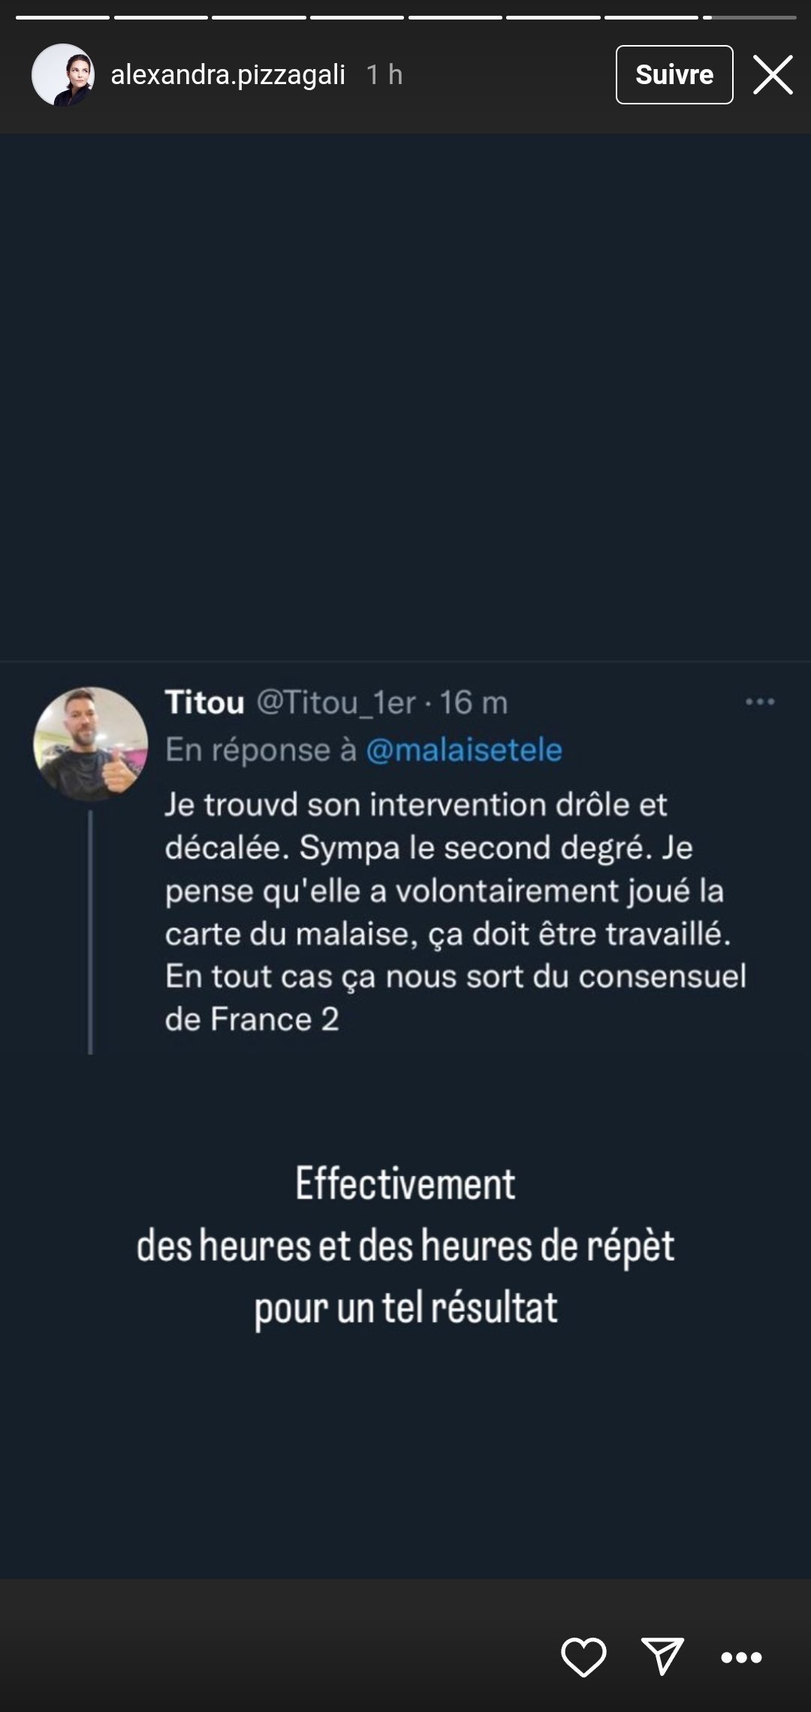The height and width of the screenshot is (1712, 811).
Task: Open the story's bottom three-dot options menu
Action: tap(741, 1657)
